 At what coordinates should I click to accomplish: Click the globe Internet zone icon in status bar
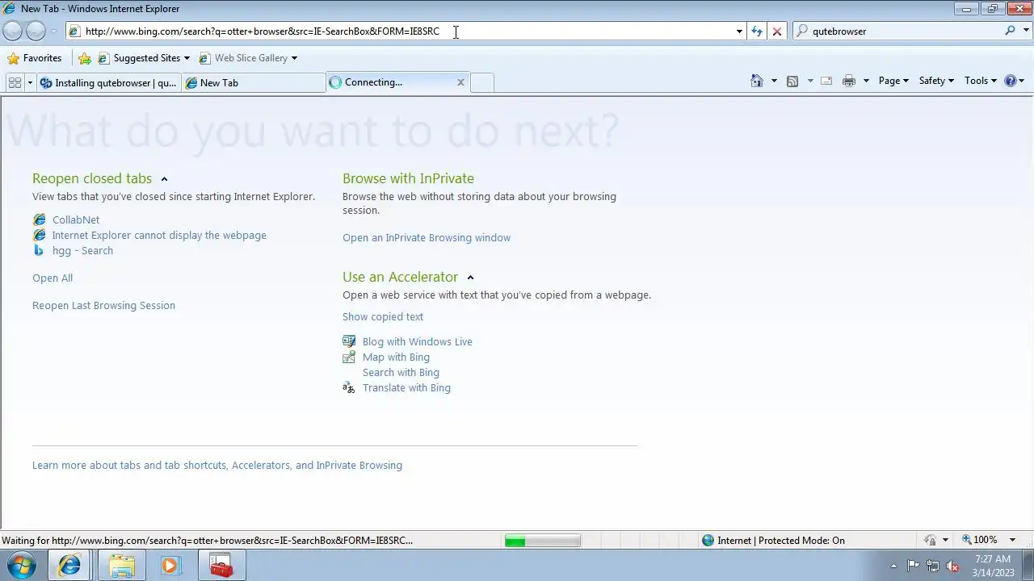point(708,541)
